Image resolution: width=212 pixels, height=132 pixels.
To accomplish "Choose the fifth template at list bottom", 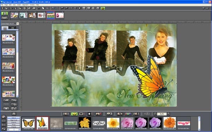I will click(8, 94).
